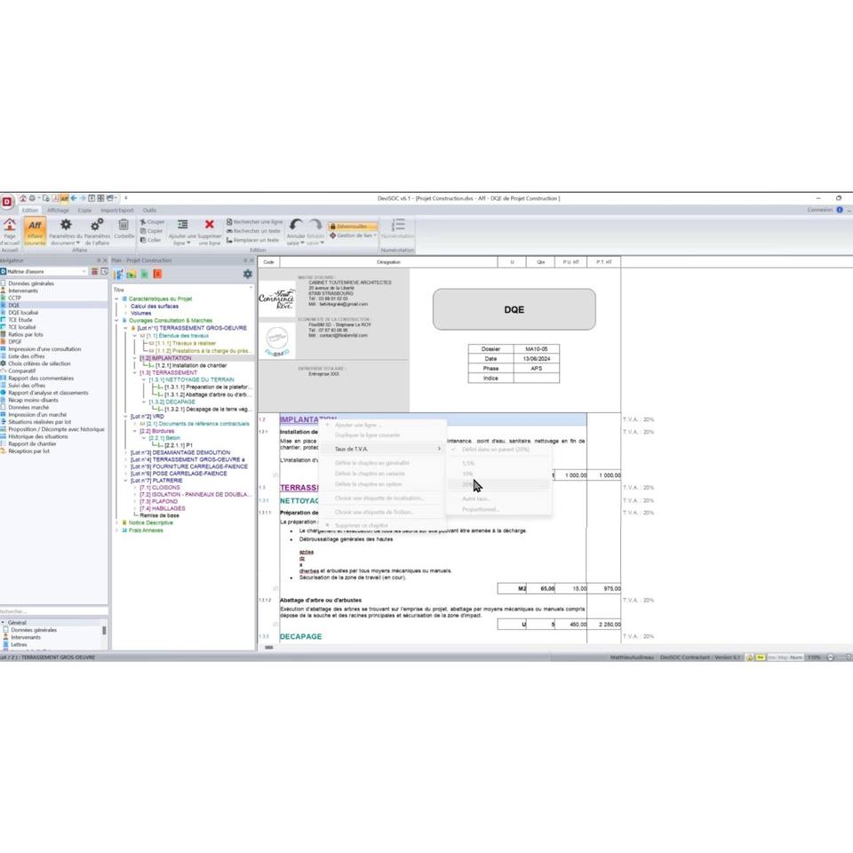Viewport: 853px width, 853px height.
Task: Expand the [Lot n°3] DESAMIANTAGE DEMOLITION node
Action: coord(125,452)
